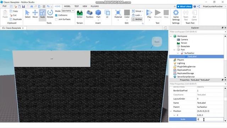Select Lighting in Explorer

[x=181, y=63]
